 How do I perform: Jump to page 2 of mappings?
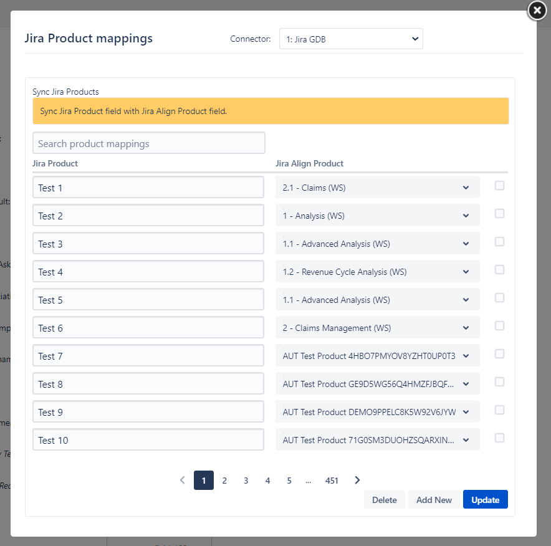[224, 481]
